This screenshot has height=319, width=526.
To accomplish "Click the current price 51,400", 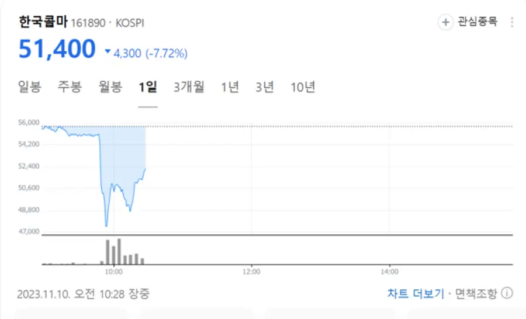I will click(57, 50).
